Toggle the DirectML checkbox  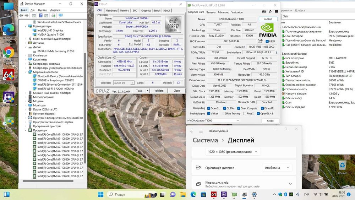point(262,108)
